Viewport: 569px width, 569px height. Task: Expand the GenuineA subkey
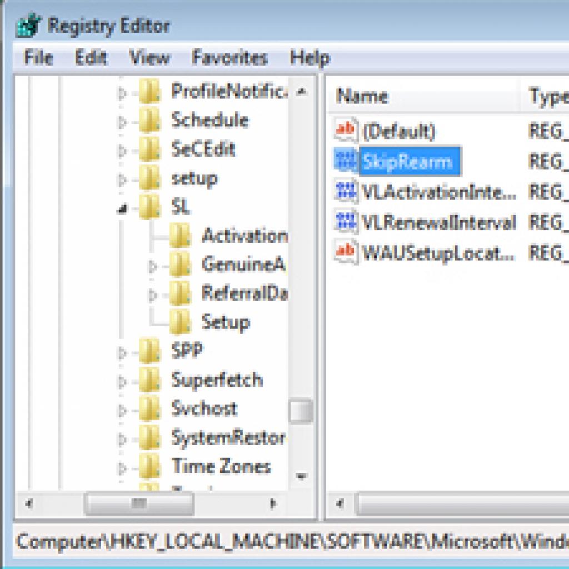pyautogui.click(x=153, y=267)
